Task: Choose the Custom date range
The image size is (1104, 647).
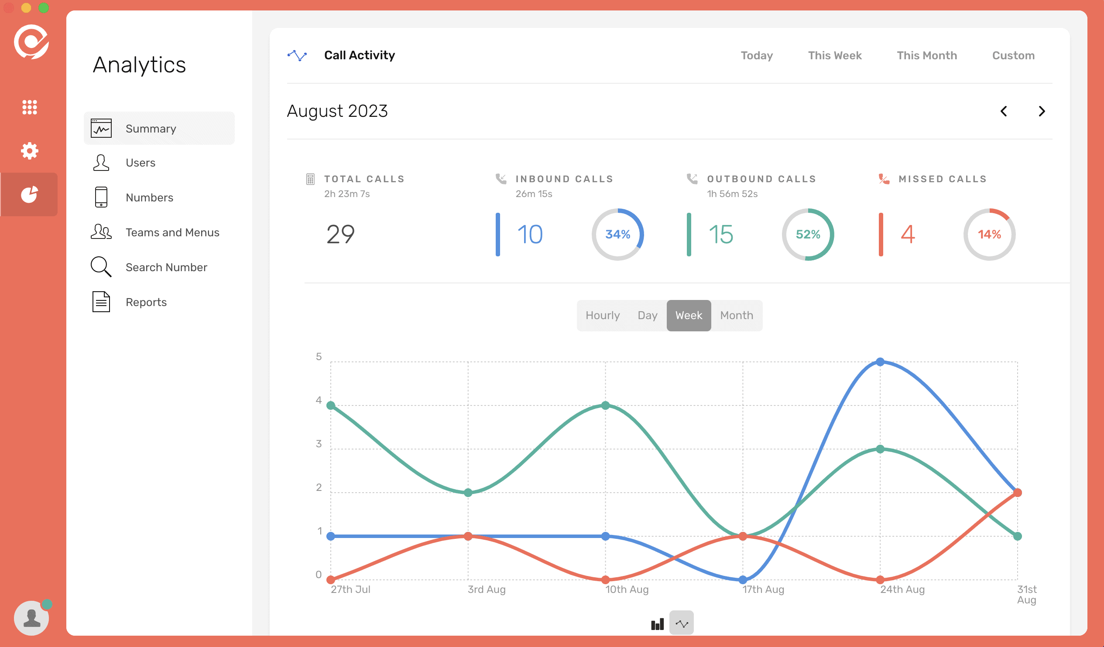Action: 1013,56
